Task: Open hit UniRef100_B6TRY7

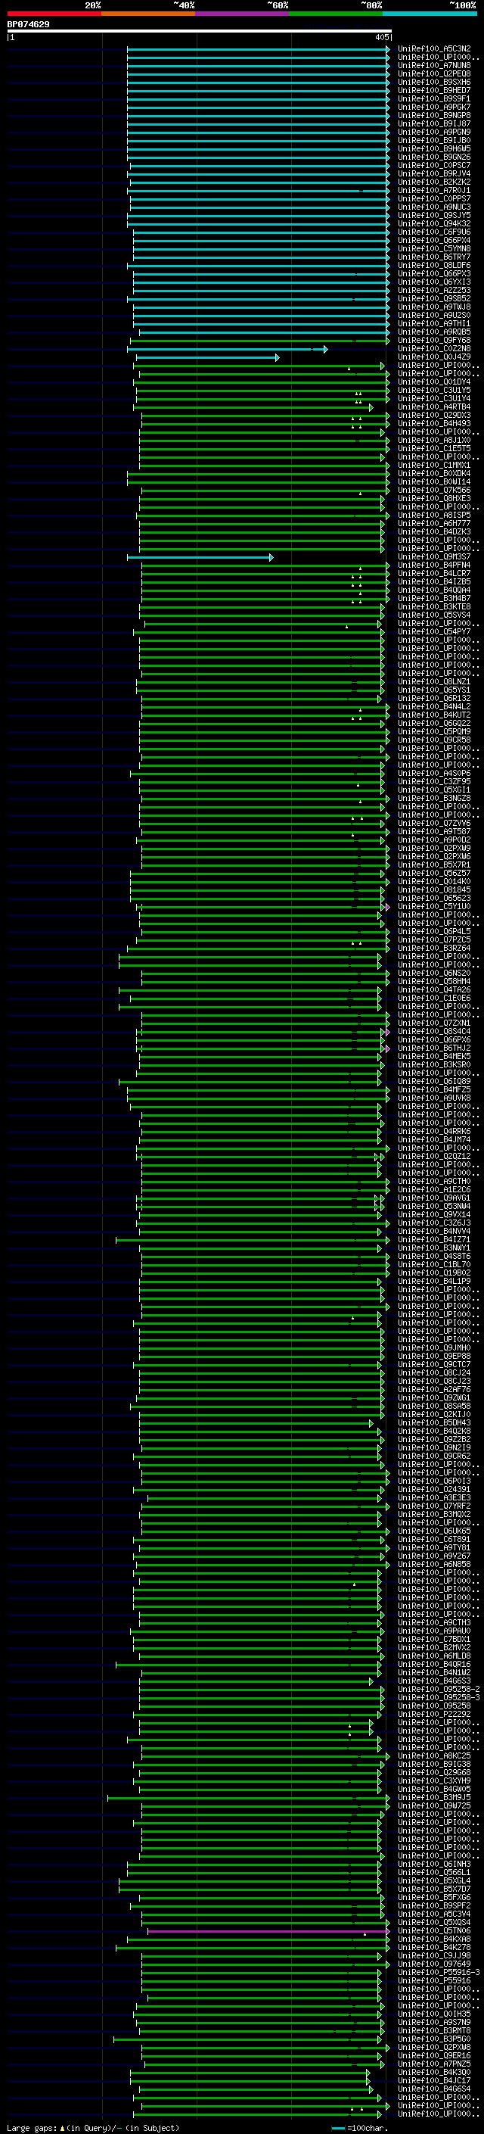Action: 434,257
